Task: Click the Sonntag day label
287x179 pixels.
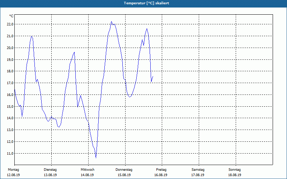Action: [235, 170]
